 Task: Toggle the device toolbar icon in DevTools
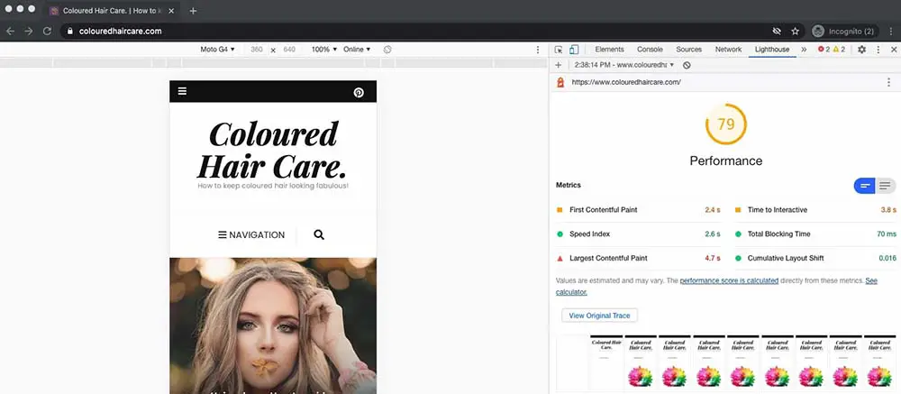[x=573, y=50]
